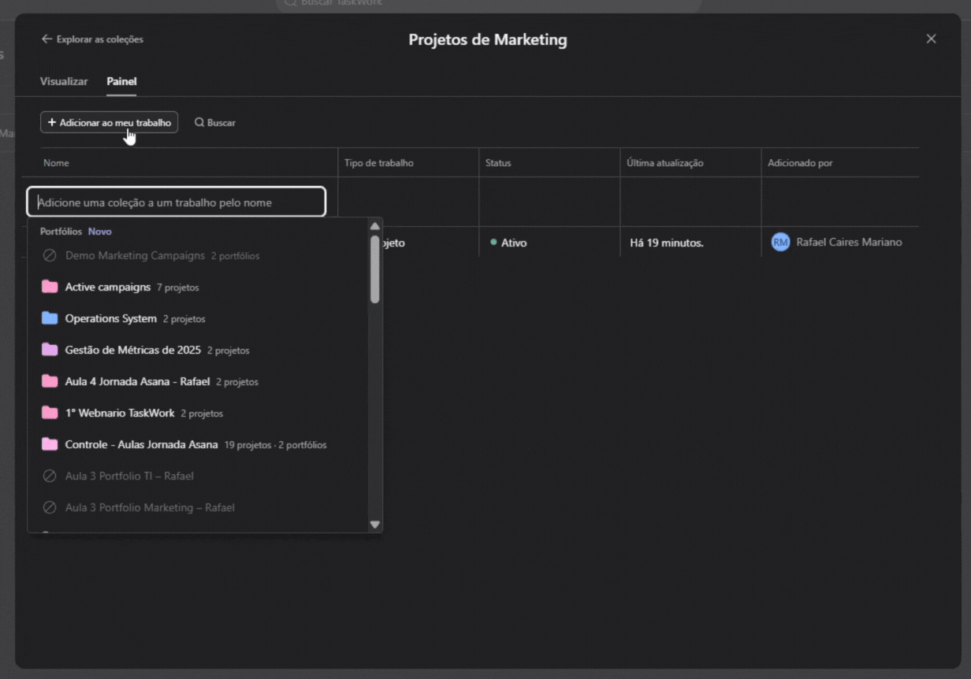The height and width of the screenshot is (679, 971).
Task: Click the blue Operations System folder icon
Action: click(50, 319)
